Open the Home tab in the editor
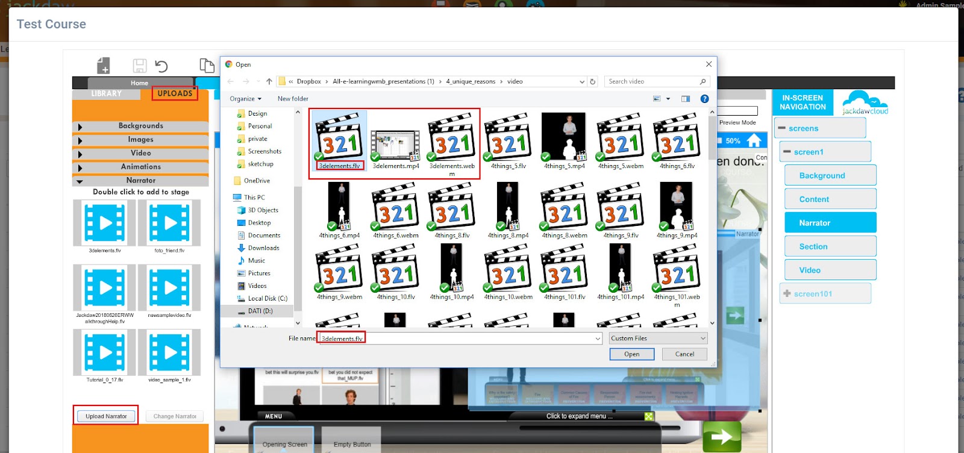Viewport: 964px width, 453px height. point(140,83)
